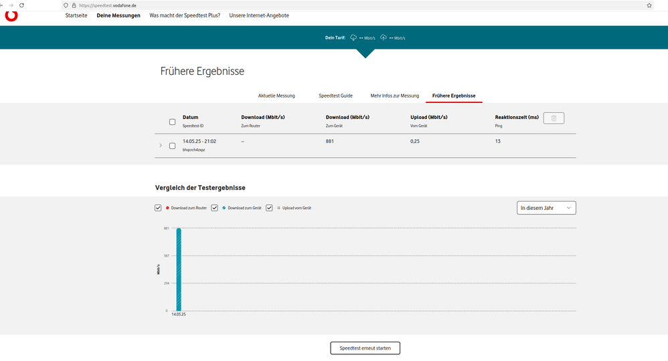Toggle the select-all checkbox in table header
This screenshot has width=668, height=361.
pyautogui.click(x=172, y=122)
